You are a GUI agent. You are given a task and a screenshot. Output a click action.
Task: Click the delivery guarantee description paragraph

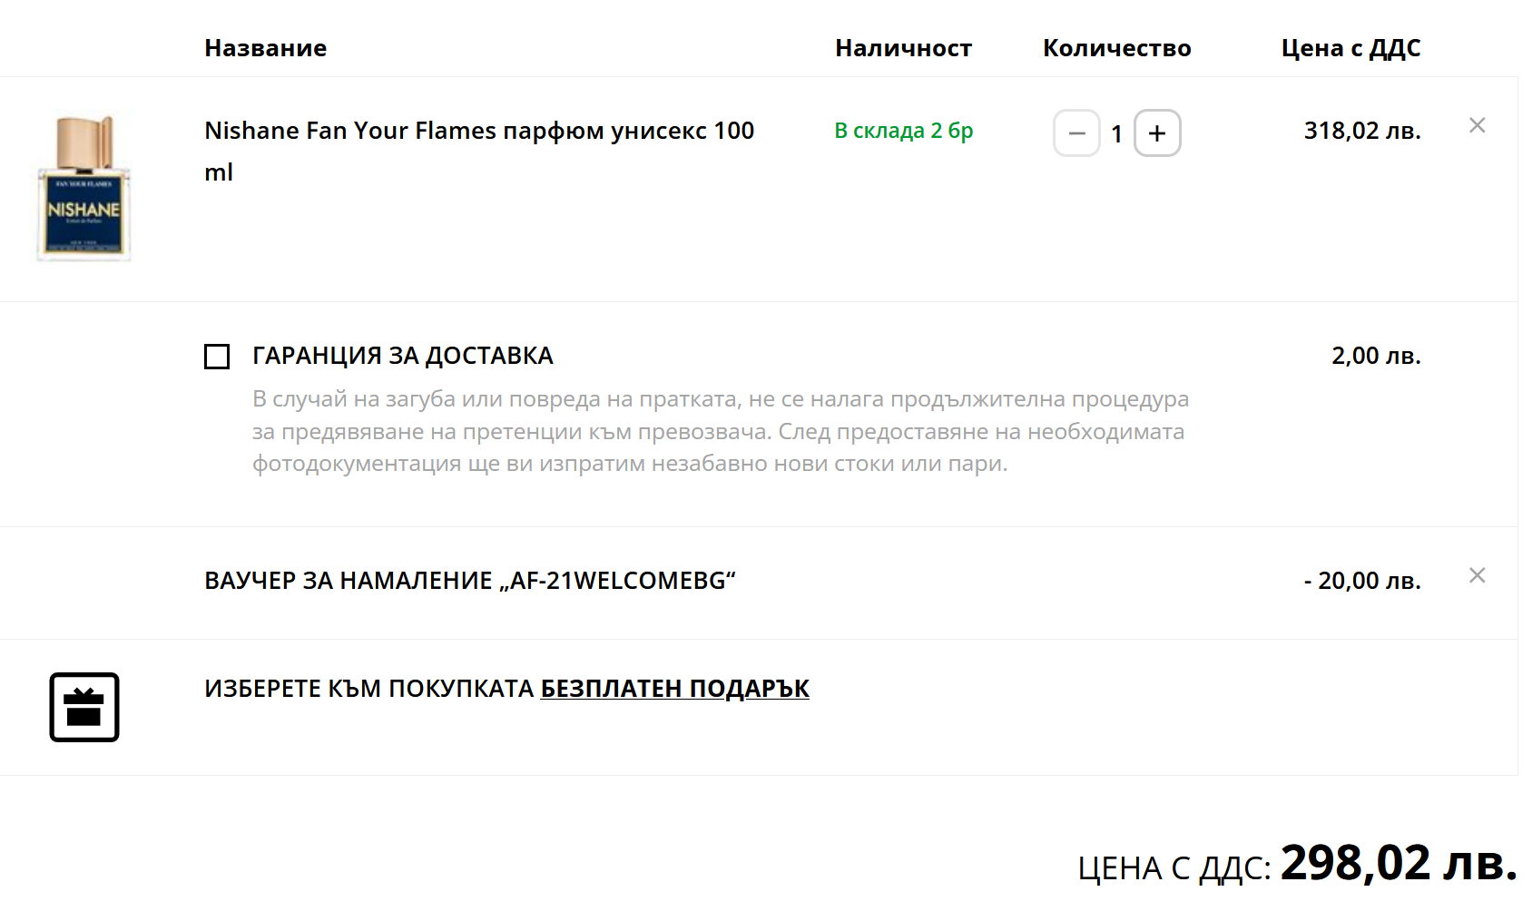720,431
